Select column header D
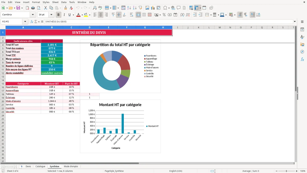Viewport: 307px width, 173px height. coord(90,27)
